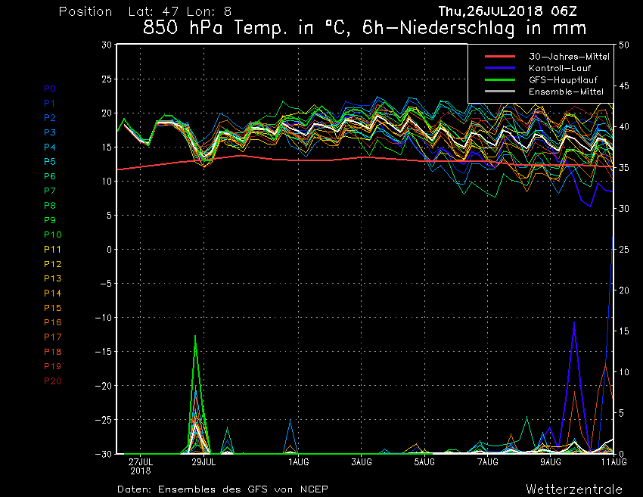Click the 5AUG date axis label

(x=424, y=461)
